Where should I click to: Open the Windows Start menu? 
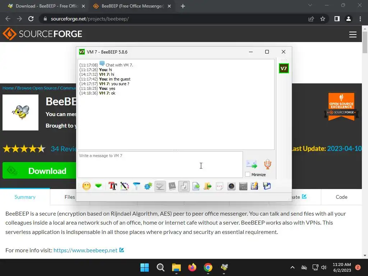click(144, 267)
